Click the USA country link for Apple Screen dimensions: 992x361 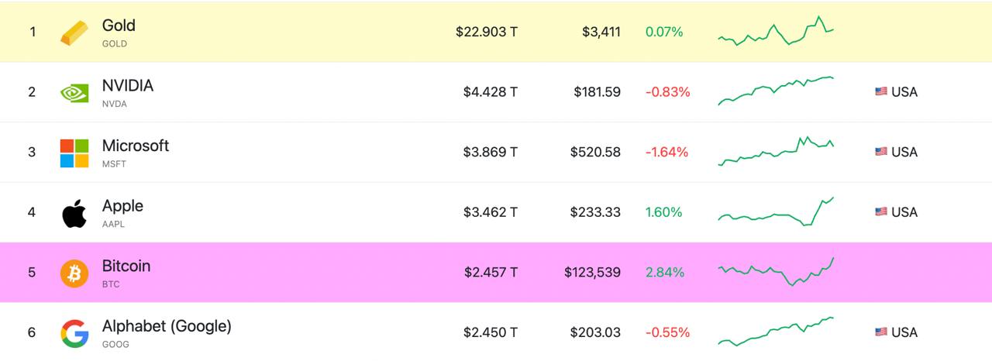(896, 211)
